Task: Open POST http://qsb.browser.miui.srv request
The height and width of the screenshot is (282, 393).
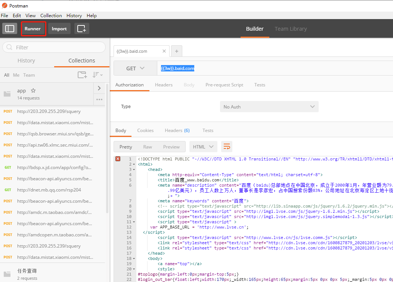Action: 53,134
